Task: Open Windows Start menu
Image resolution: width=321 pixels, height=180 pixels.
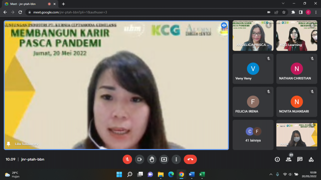Action: click(119, 174)
